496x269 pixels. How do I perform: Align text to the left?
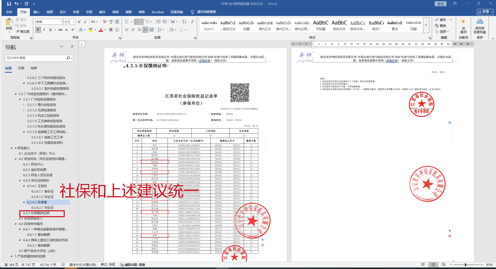pyautogui.click(x=127, y=30)
